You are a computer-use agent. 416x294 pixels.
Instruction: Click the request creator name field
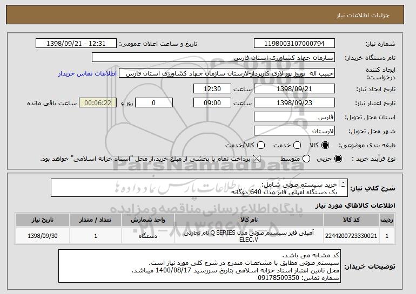[227, 73]
